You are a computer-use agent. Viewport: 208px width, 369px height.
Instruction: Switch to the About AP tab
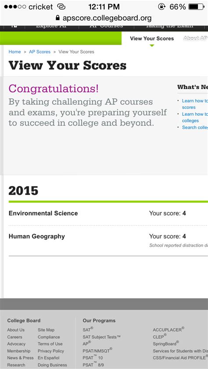point(196,38)
